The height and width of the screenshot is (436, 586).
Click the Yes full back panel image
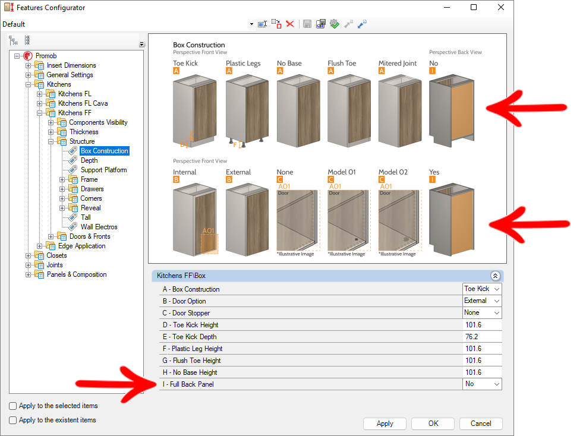452,219
